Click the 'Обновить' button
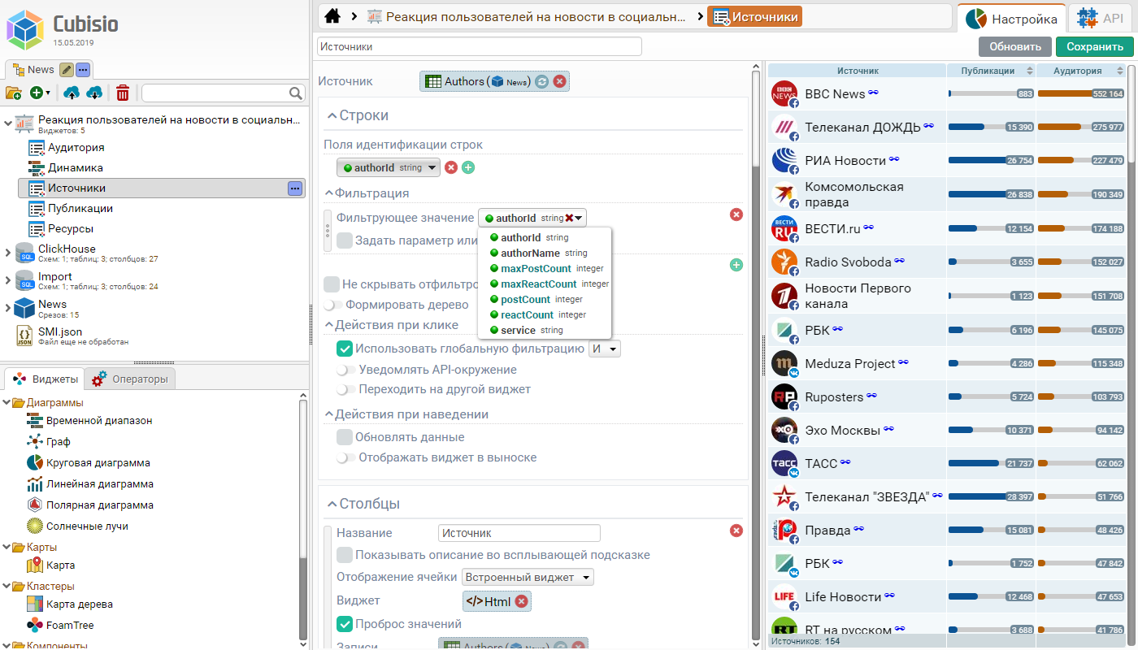This screenshot has height=650, width=1138. tap(1015, 46)
